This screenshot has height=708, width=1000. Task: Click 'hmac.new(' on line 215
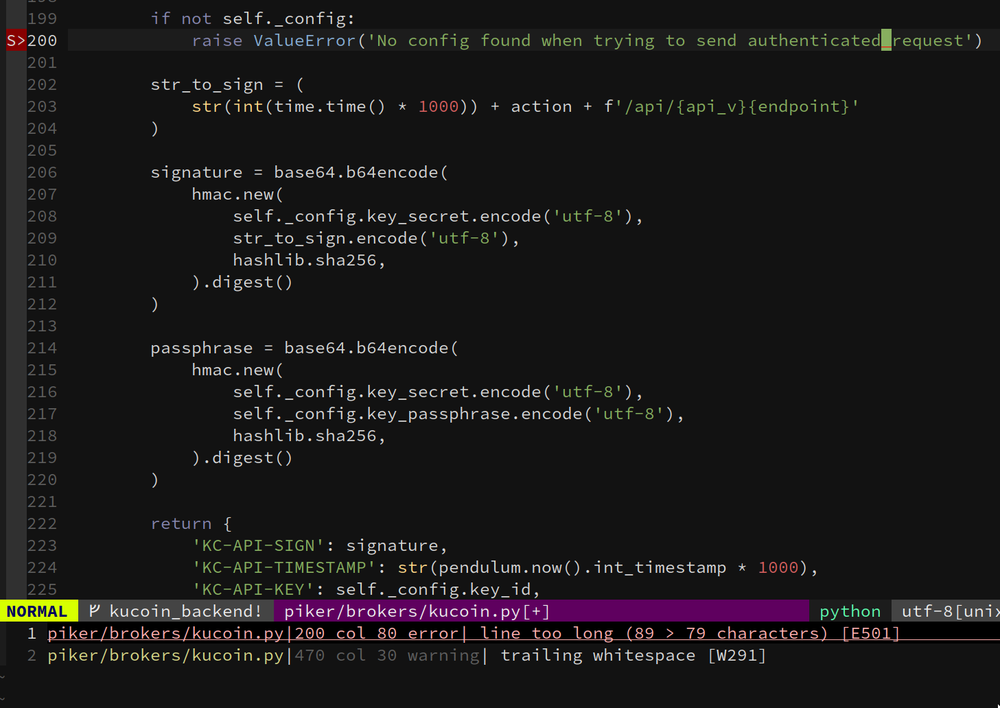(237, 370)
